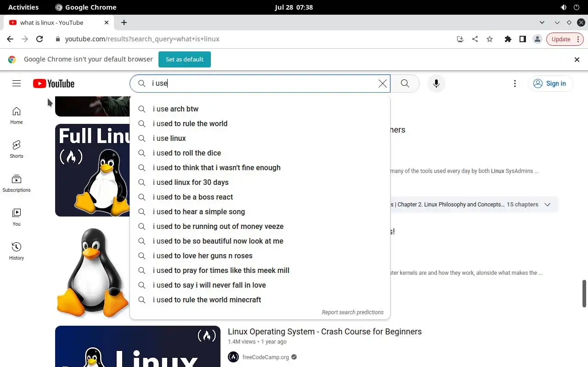Click the page vertical scrollbar thumb
The width and height of the screenshot is (588, 367).
pyautogui.click(x=584, y=294)
